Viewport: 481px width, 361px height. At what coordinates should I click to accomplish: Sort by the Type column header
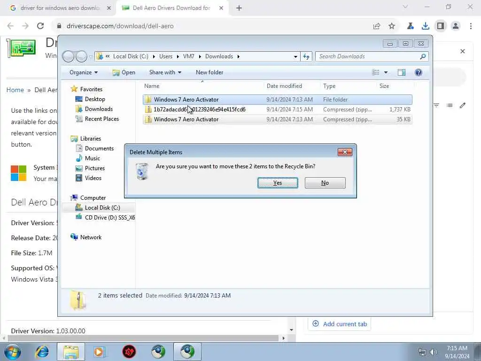point(348,86)
